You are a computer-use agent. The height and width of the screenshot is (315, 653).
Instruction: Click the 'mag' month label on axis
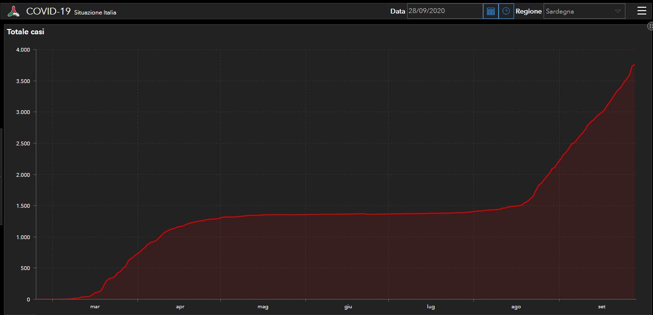(x=263, y=307)
